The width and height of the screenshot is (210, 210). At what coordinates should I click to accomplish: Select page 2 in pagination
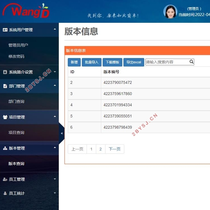(x=100, y=149)
